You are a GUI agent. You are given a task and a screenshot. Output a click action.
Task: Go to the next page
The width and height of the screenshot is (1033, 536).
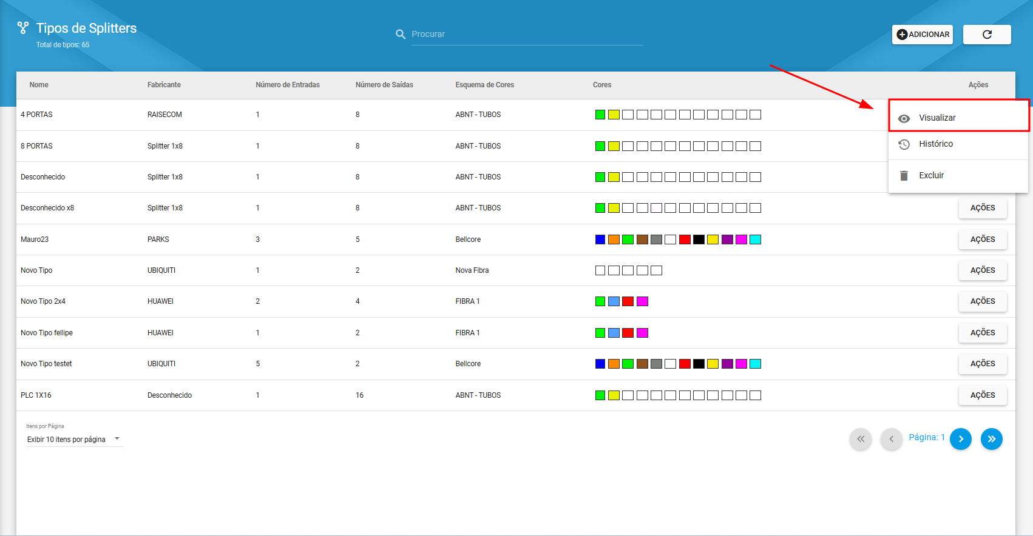(x=961, y=439)
